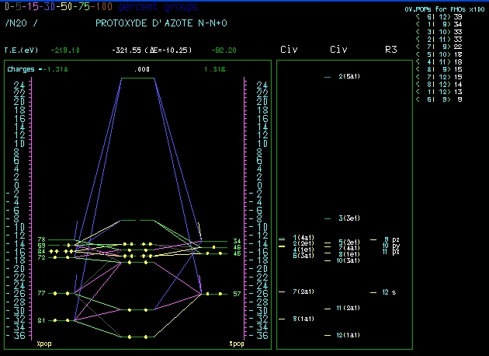The image size is (489, 356).
Task: Select the atomic orbital '9 pz'
Action: pyautogui.click(x=392, y=239)
